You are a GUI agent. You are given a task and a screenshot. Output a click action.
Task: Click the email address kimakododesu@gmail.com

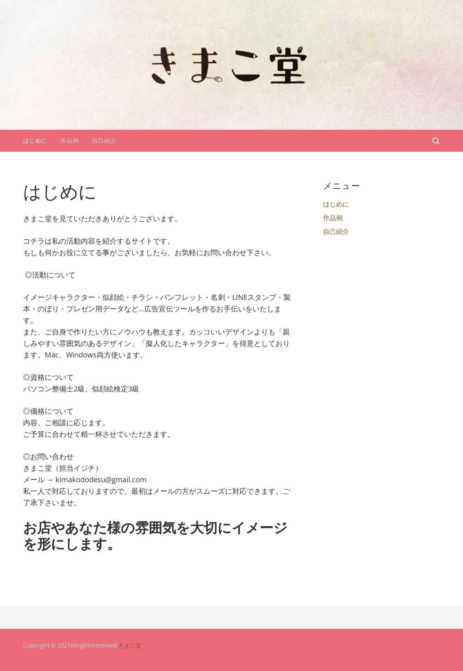point(101,480)
